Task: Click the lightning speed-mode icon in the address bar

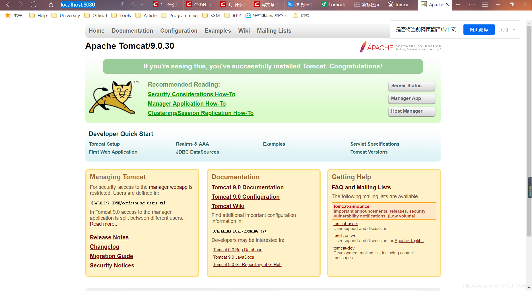Action: pyautogui.click(x=122, y=5)
